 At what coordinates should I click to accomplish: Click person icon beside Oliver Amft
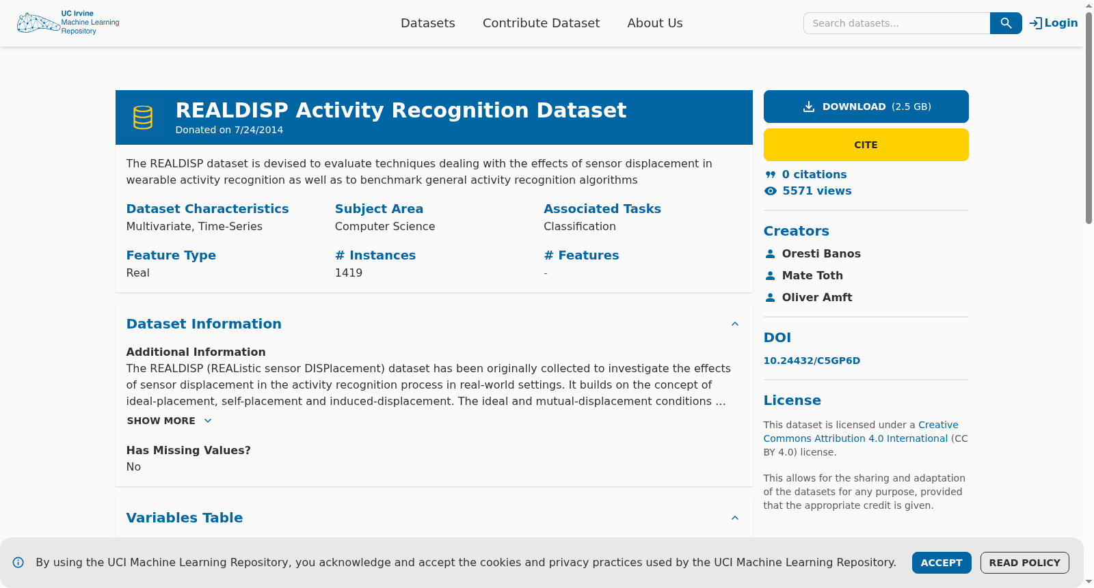[771, 298]
